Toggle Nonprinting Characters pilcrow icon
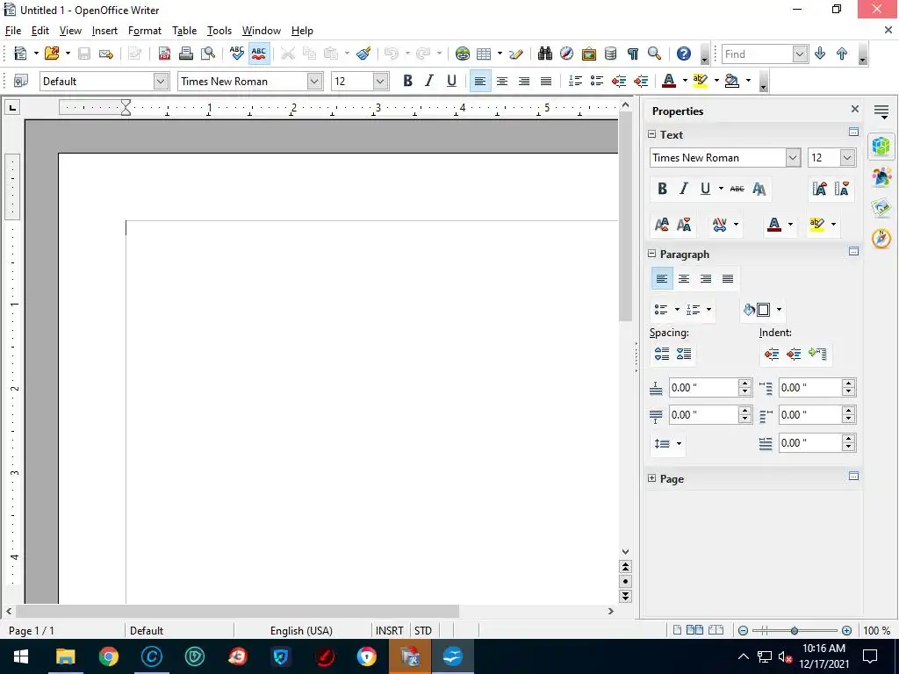 click(x=632, y=54)
